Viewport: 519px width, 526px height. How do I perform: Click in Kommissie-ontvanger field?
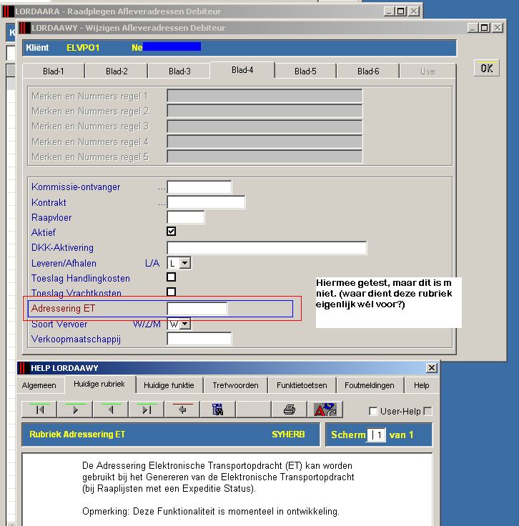pos(199,187)
